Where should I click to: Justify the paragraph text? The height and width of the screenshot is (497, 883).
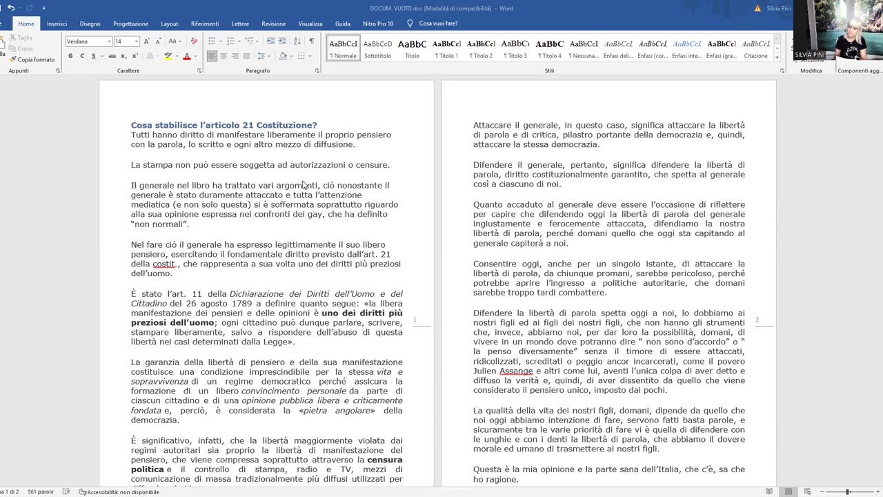tap(246, 56)
